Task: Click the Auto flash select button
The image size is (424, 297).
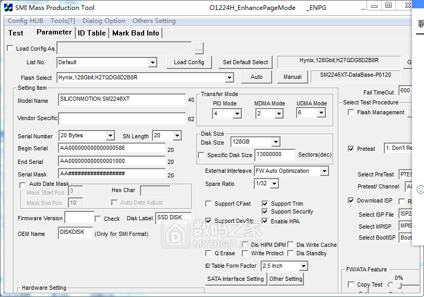Action: (256, 77)
